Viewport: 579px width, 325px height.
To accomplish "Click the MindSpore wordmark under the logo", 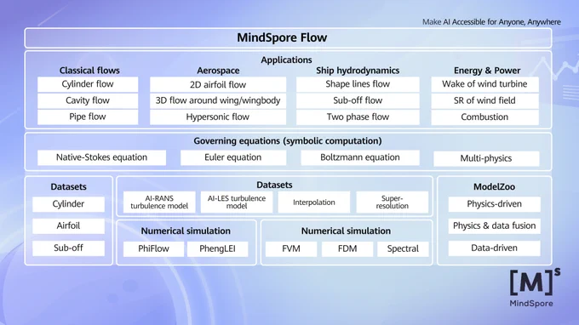I will (x=531, y=304).
